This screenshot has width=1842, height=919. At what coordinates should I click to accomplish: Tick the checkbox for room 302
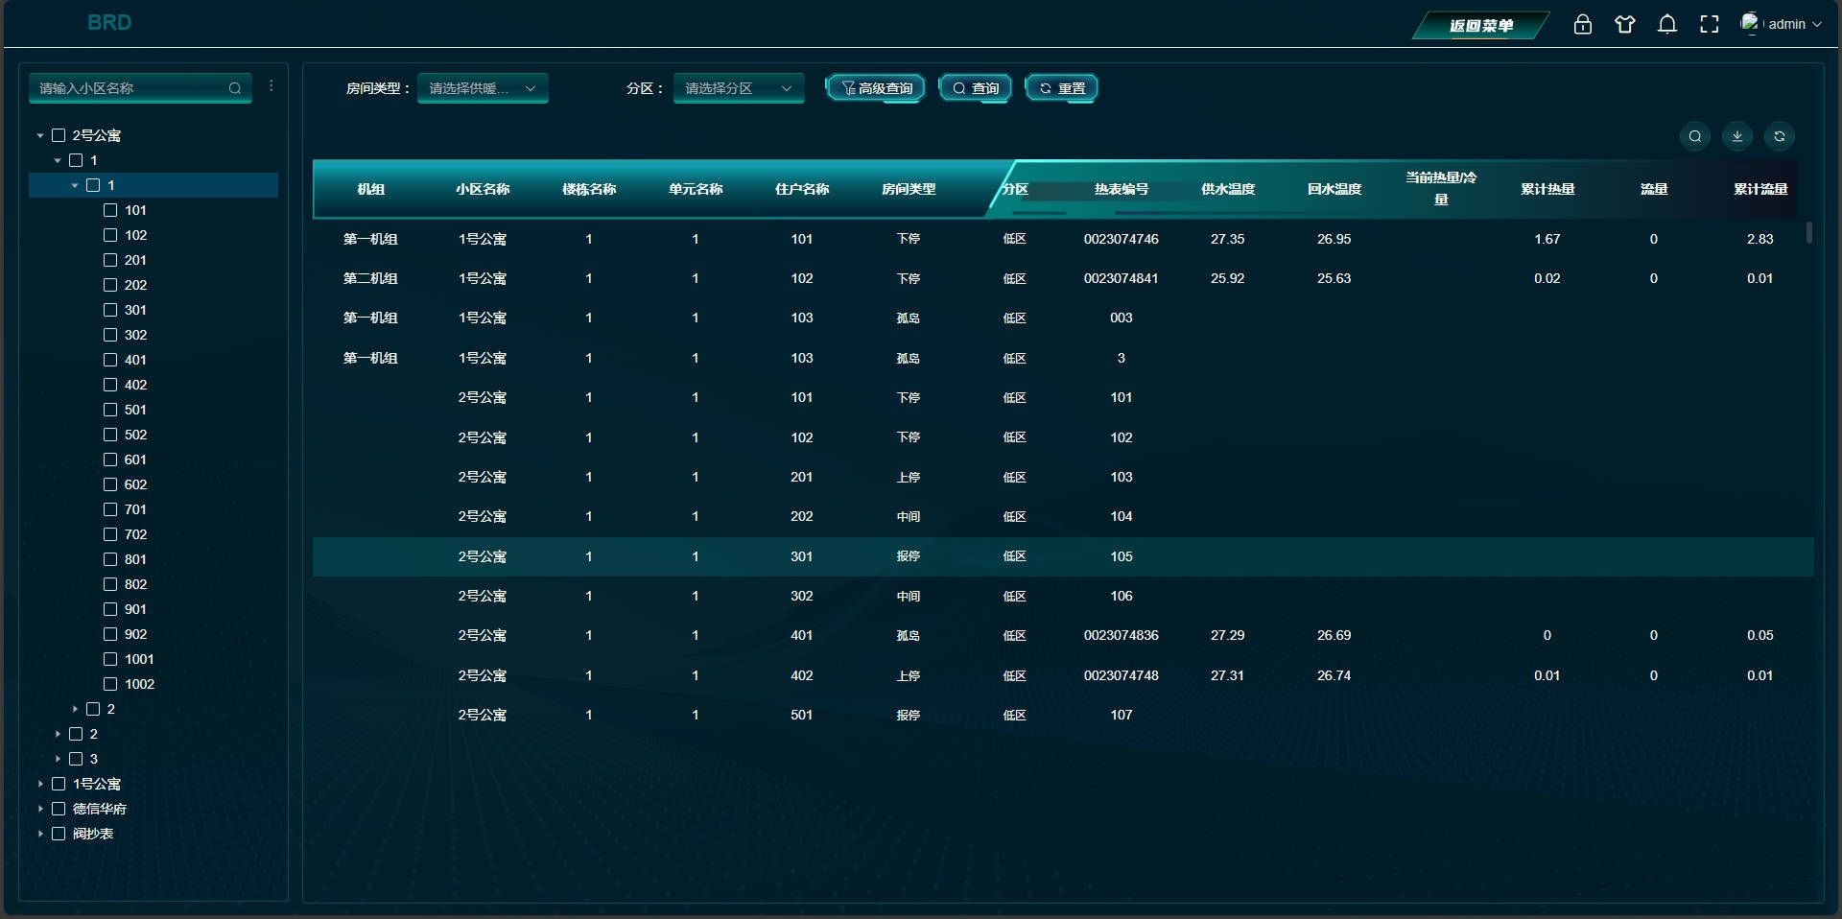110,335
